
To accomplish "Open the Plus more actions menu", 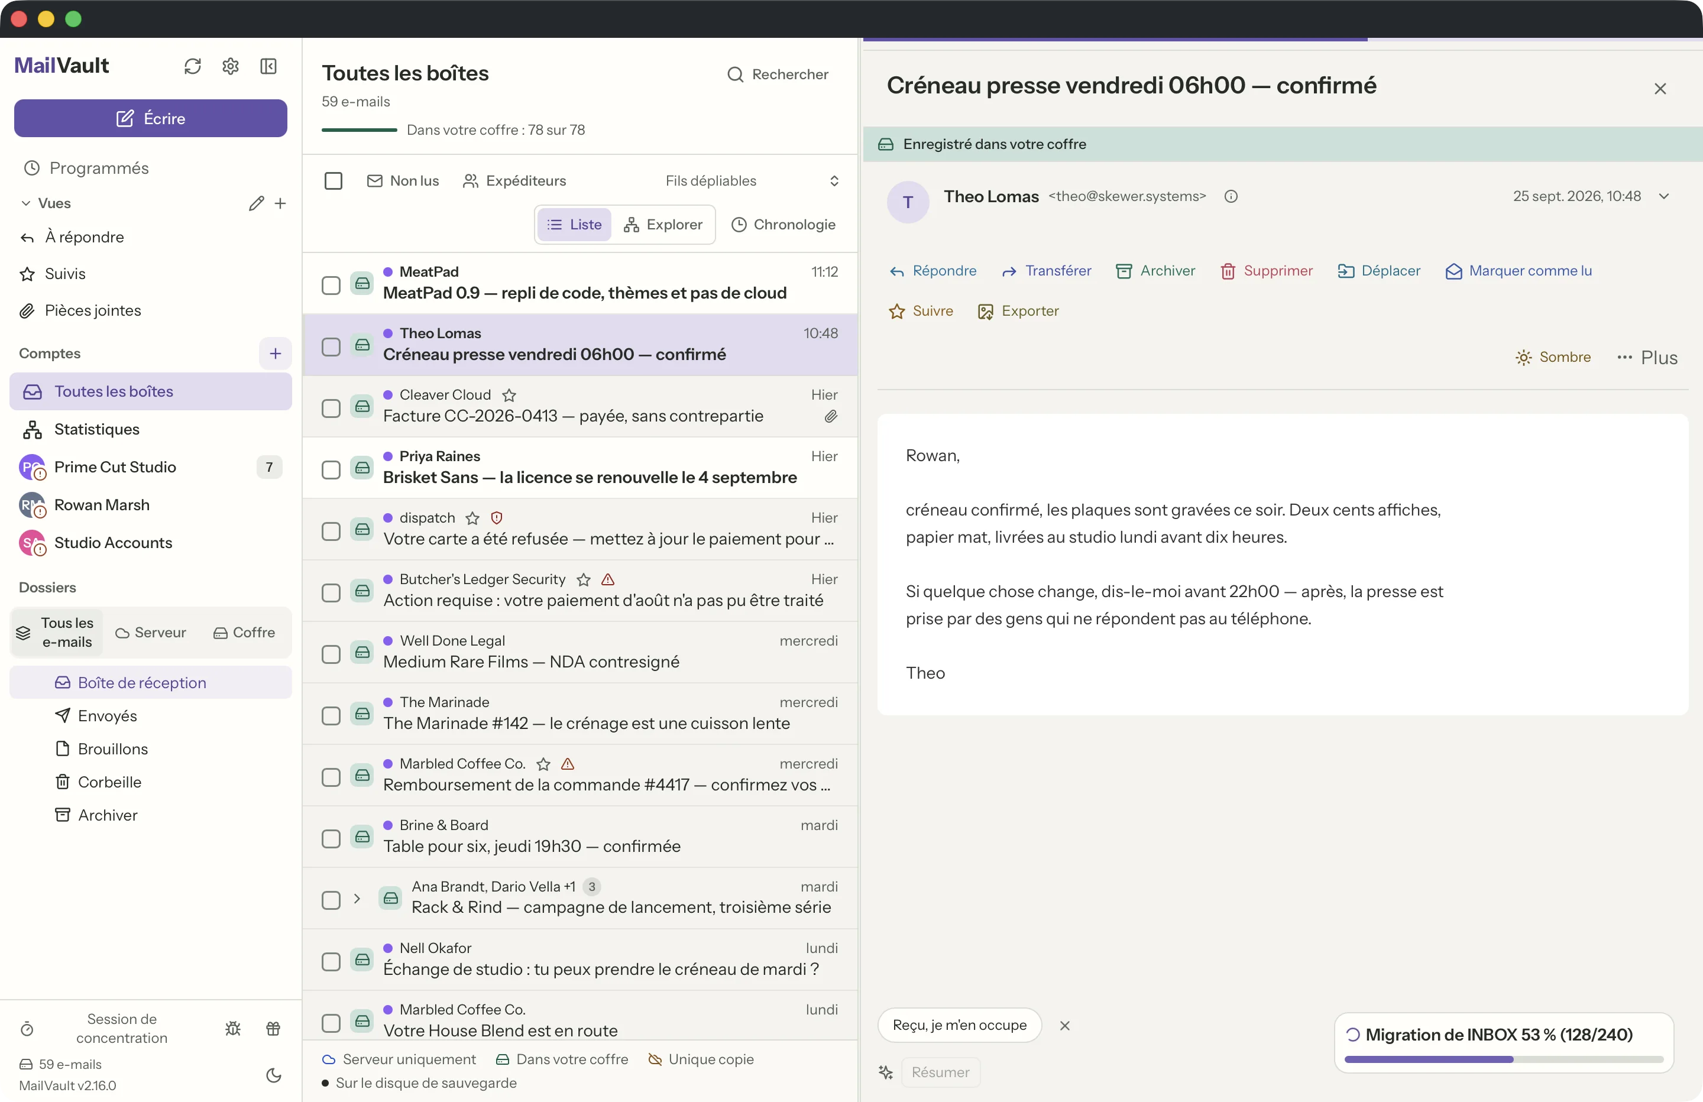I will 1647,357.
